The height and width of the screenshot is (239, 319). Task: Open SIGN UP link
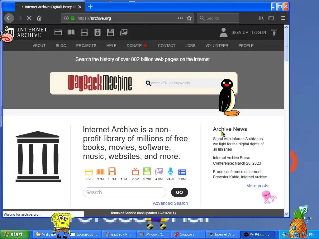click(x=240, y=32)
